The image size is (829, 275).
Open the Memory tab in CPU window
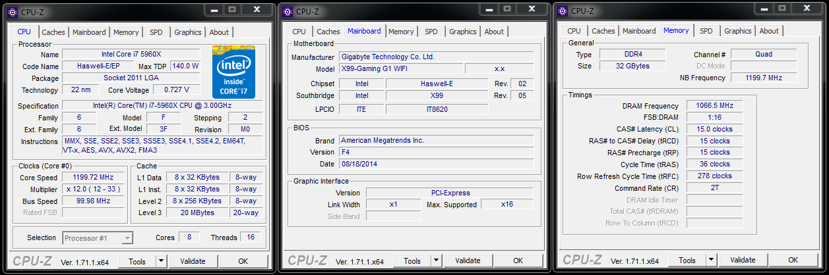(x=126, y=32)
